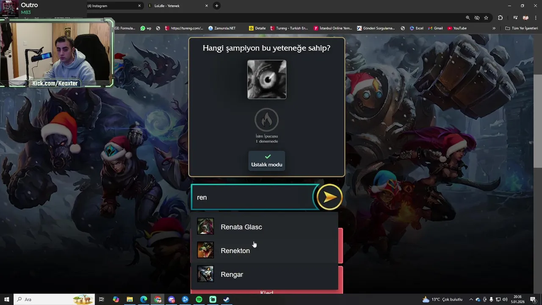The image size is (542, 305).
Task: Open Microsoft Edge from the taskbar
Action: click(x=144, y=299)
